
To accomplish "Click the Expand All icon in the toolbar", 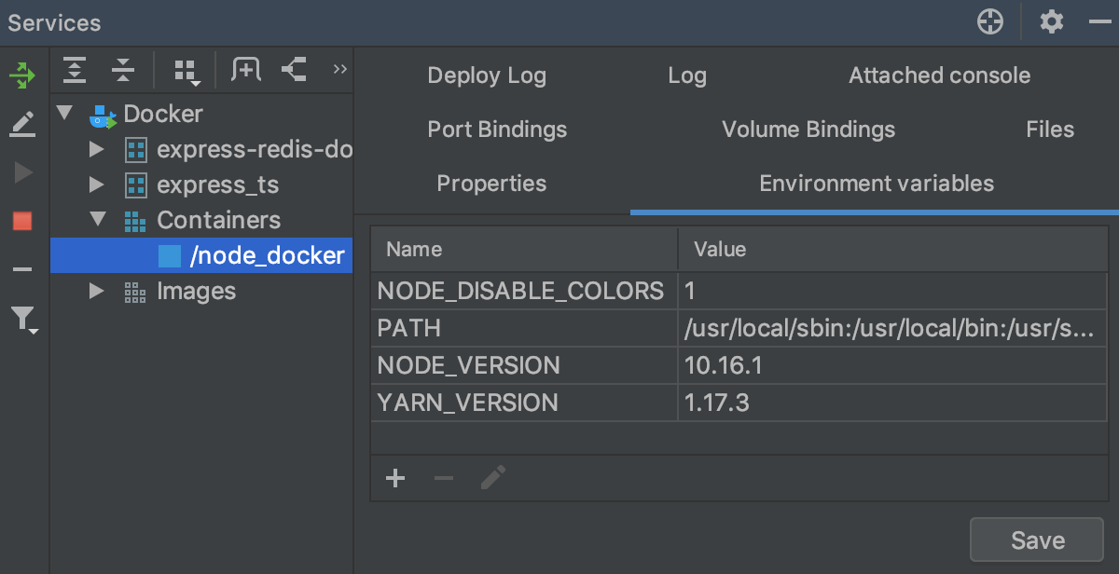I will (x=74, y=70).
